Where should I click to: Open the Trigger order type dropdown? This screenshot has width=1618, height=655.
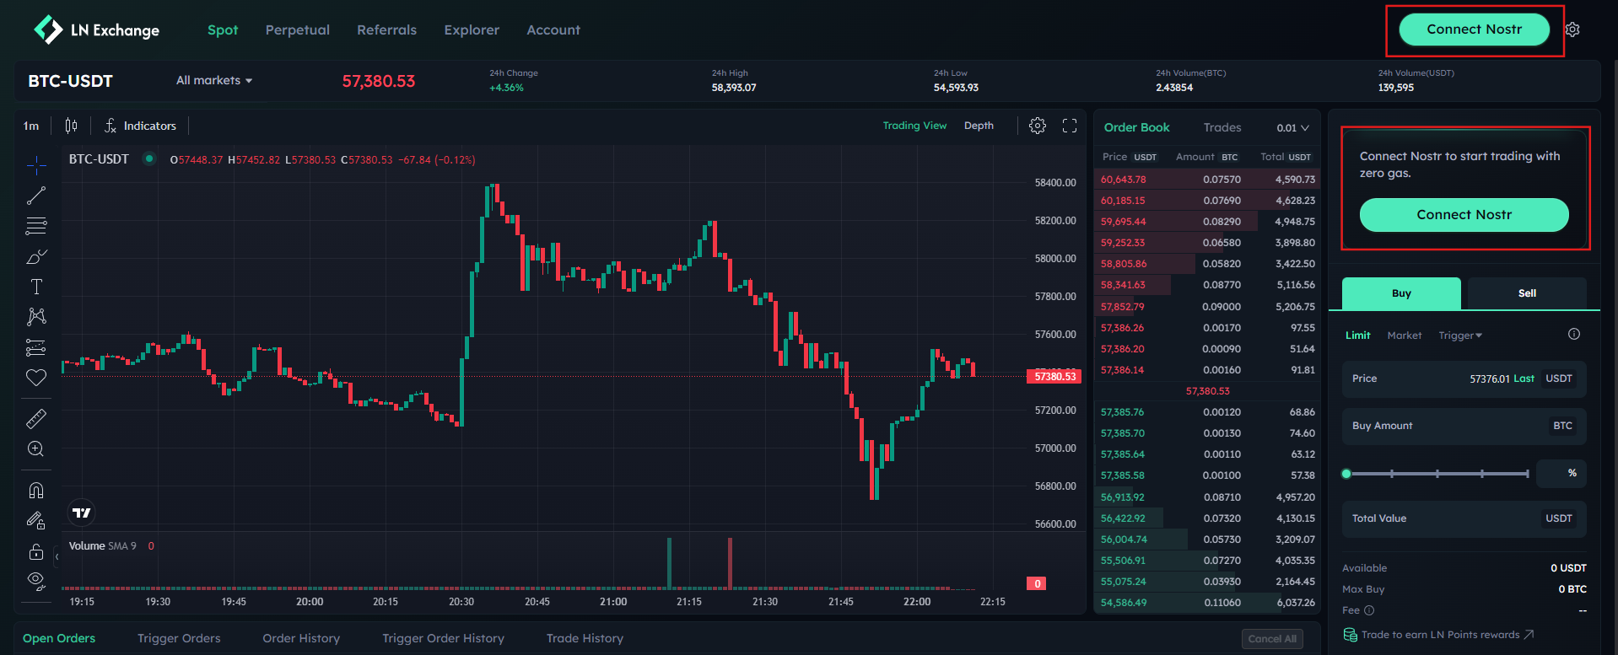pos(1460,336)
